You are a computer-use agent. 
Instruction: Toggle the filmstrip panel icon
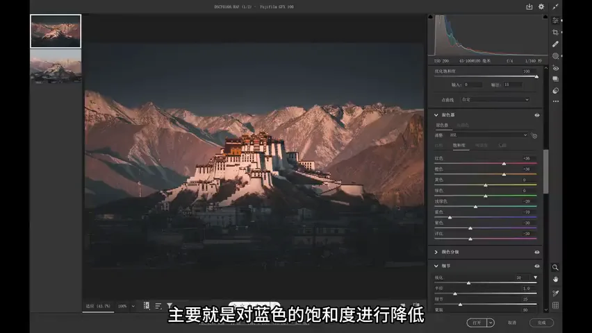coord(147,305)
